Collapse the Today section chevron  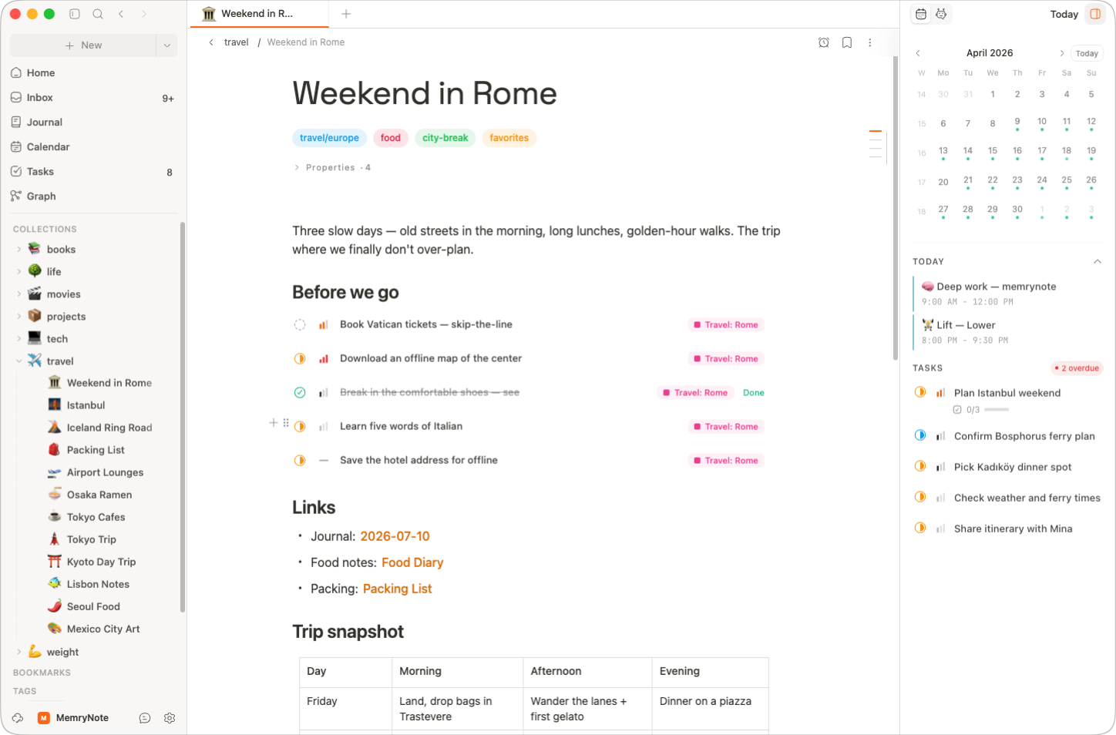[1098, 262]
